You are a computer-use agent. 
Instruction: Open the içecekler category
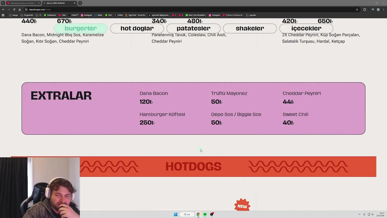pos(306,28)
